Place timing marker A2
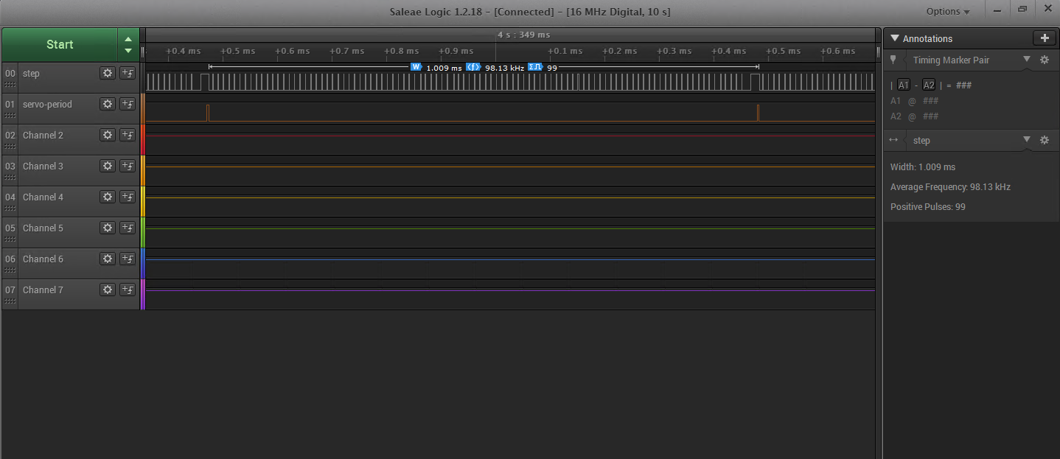Viewport: 1060px width, 459px height. click(x=929, y=85)
